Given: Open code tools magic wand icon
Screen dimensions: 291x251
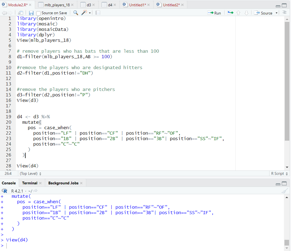Looking at the screenshot, I should click(x=84, y=13).
